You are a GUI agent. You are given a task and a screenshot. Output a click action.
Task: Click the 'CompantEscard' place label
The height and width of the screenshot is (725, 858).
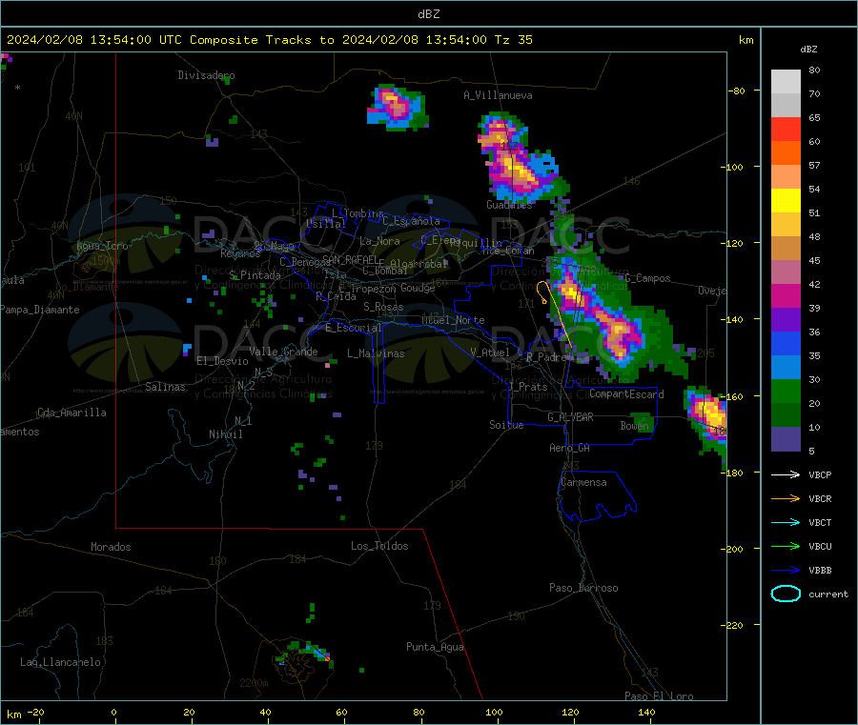point(626,393)
